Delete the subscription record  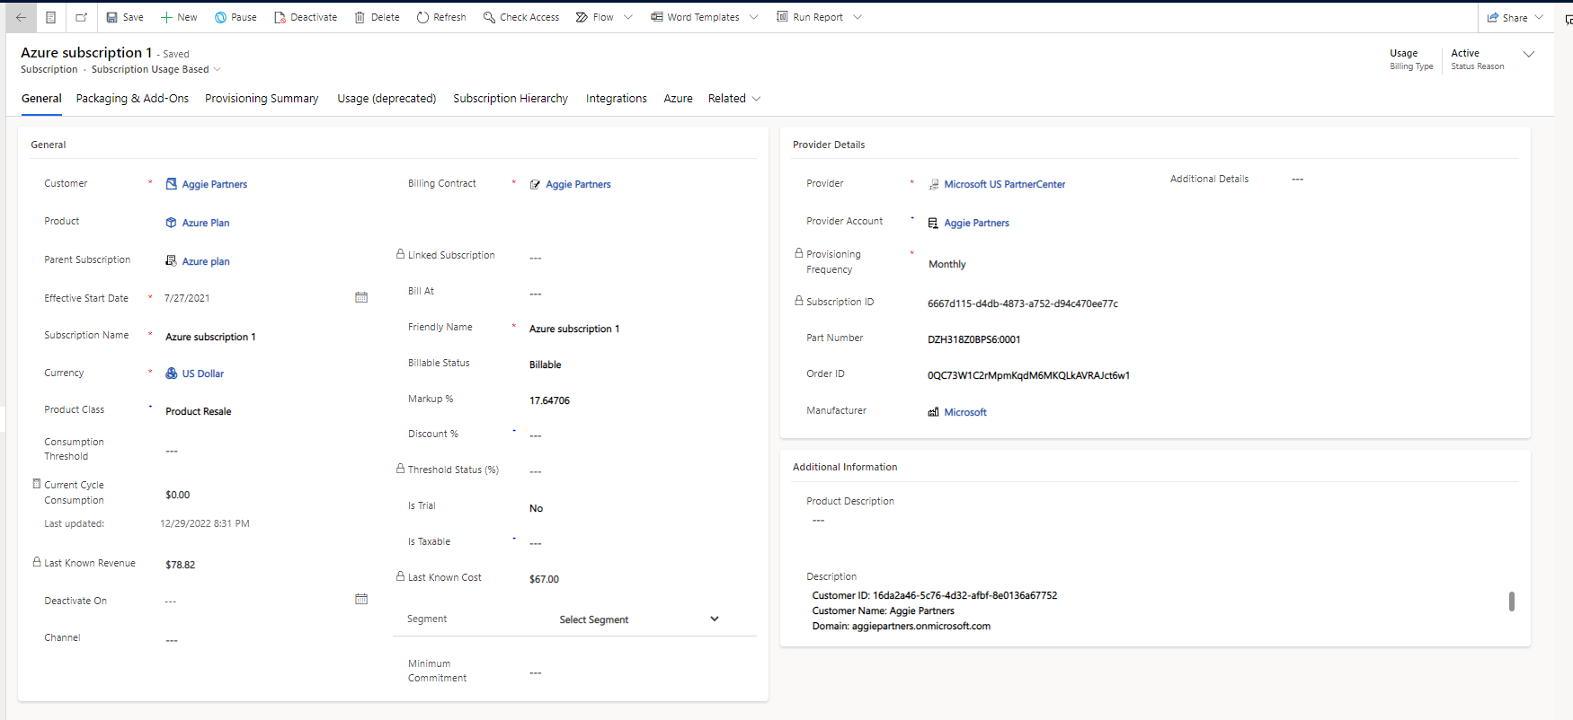377,17
